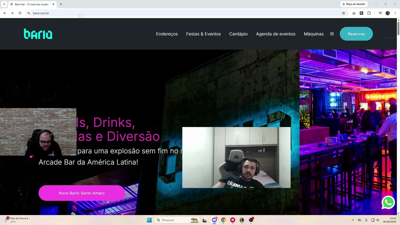
Task: Switch to the Bario Bar browser tab
Action: 32,4
